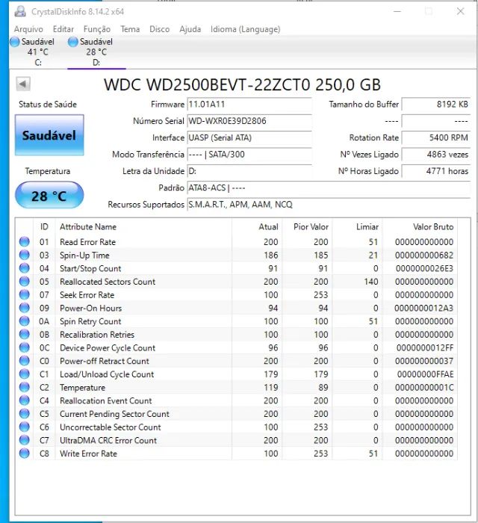
Task: Open the Editar menu
Action: click(x=63, y=29)
